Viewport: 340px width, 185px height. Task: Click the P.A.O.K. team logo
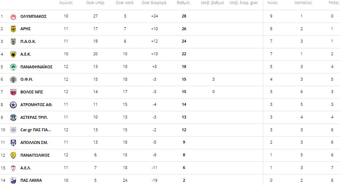click(x=13, y=41)
